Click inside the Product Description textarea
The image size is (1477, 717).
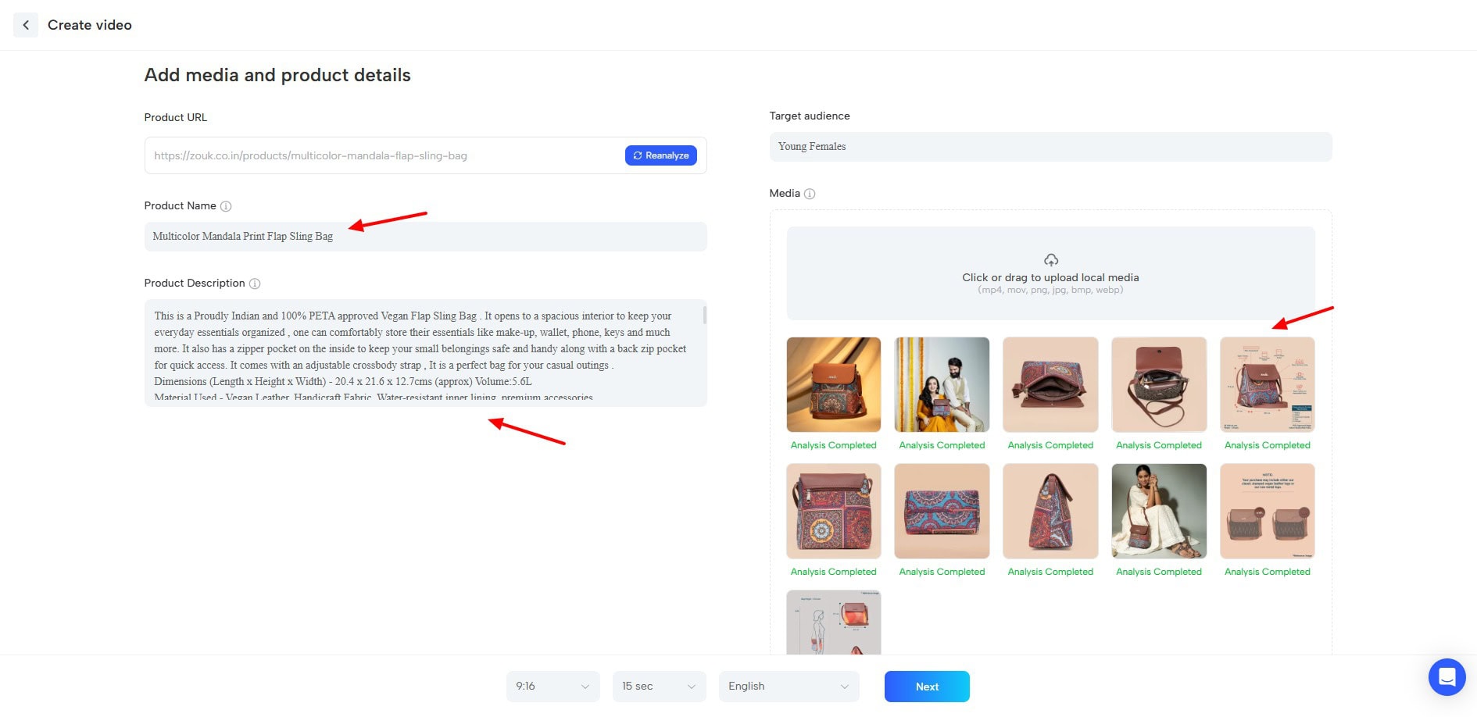(x=422, y=352)
